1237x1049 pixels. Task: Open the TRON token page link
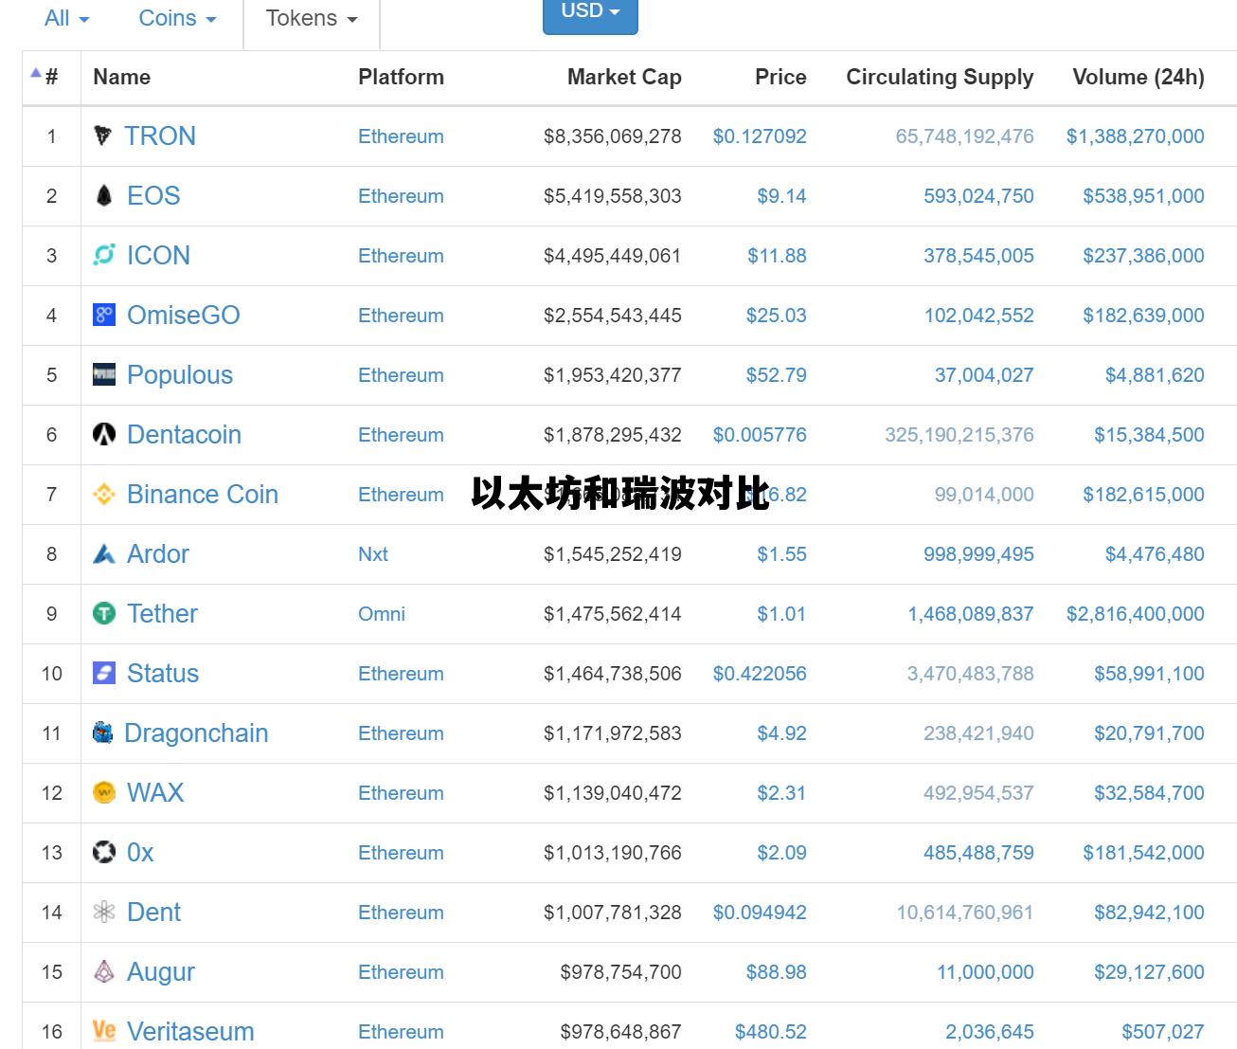[x=160, y=136]
